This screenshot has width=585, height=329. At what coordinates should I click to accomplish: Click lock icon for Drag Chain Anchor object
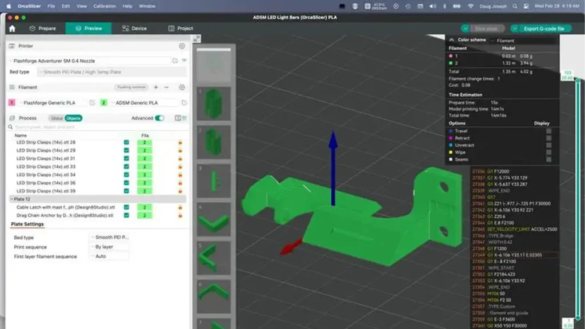180,215
